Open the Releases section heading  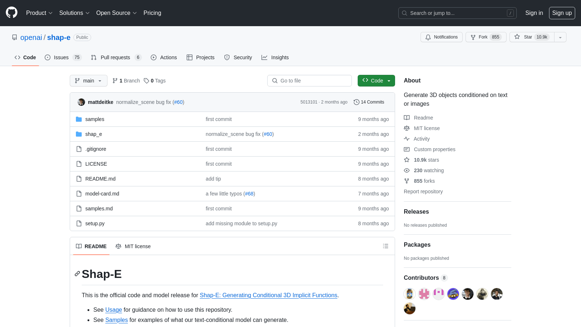click(x=416, y=211)
